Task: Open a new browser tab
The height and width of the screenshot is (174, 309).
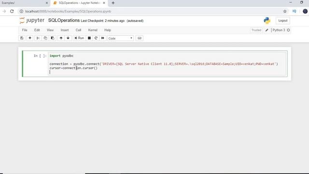Action: point(113,3)
